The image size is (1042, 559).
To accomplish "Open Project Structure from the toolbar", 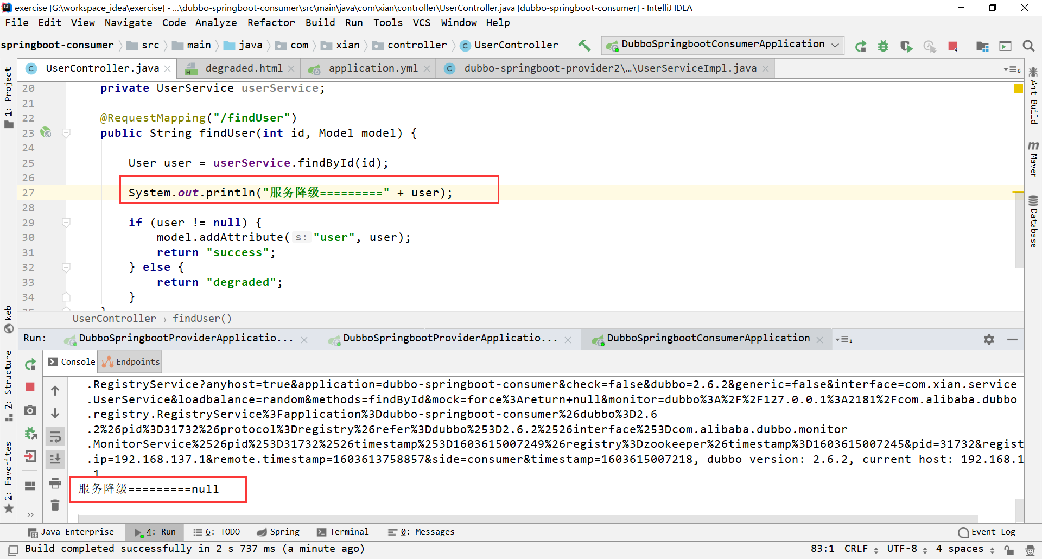I will (982, 46).
